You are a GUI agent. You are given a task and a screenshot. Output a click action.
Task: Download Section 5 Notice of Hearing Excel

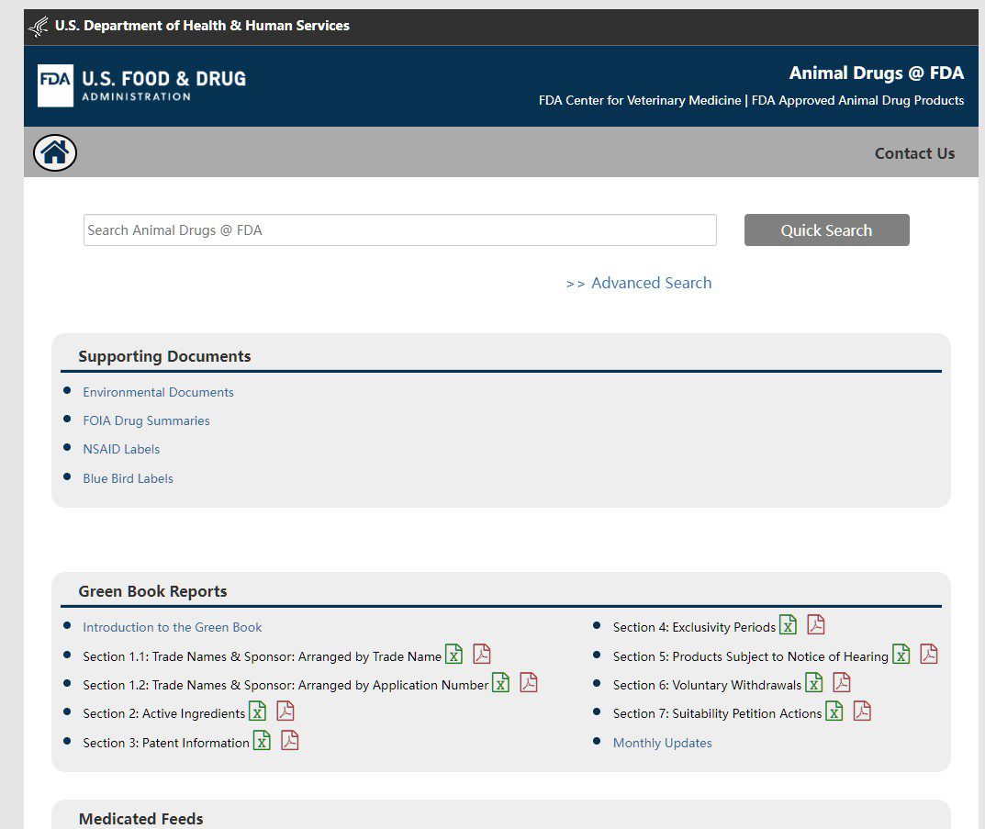(x=901, y=655)
